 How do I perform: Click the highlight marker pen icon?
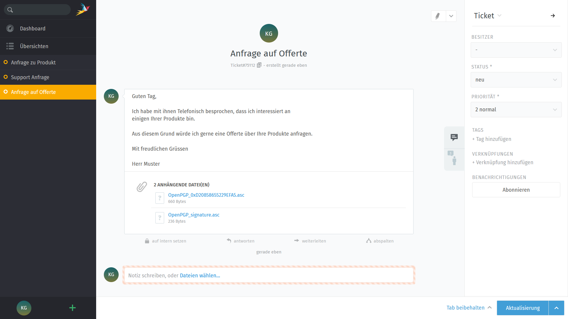pyautogui.click(x=438, y=16)
